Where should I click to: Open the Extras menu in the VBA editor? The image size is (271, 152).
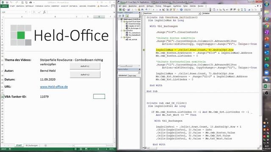(x=185, y=6)
